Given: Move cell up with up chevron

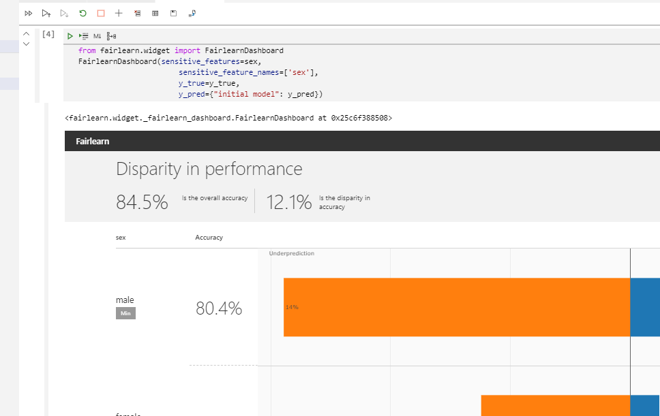Looking at the screenshot, I should pyautogui.click(x=26, y=33).
